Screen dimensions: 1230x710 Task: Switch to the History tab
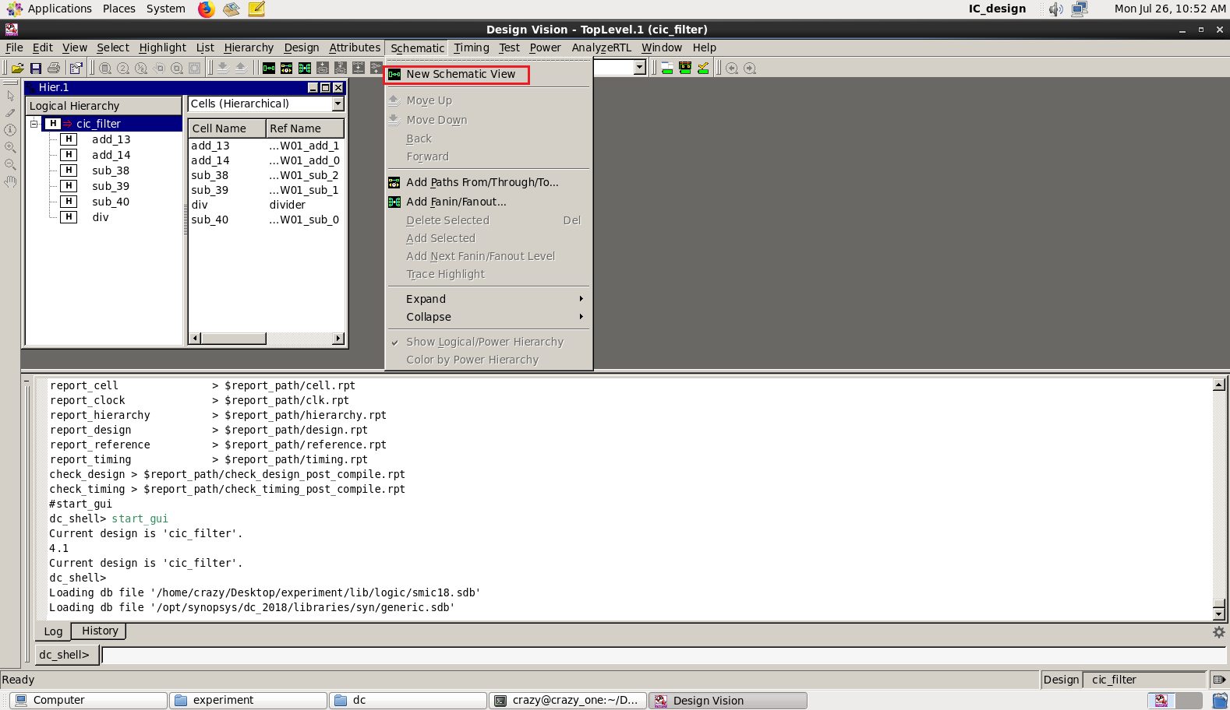tap(100, 631)
